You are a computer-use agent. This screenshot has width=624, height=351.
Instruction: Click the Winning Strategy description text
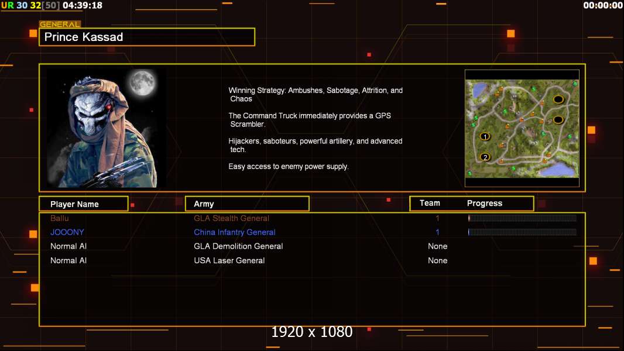[x=316, y=95]
